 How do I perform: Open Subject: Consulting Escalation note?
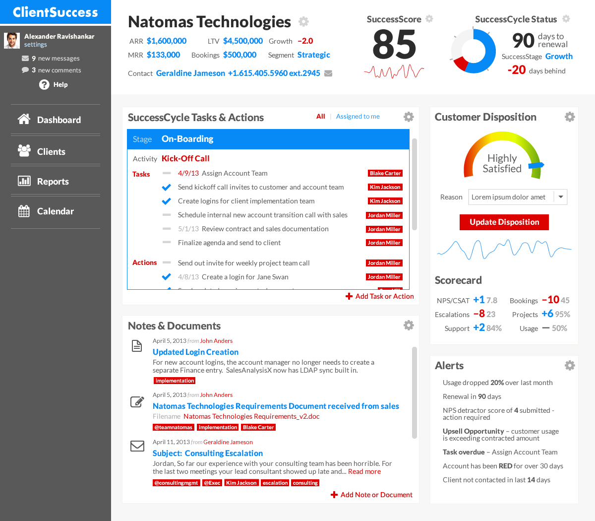coord(208,453)
